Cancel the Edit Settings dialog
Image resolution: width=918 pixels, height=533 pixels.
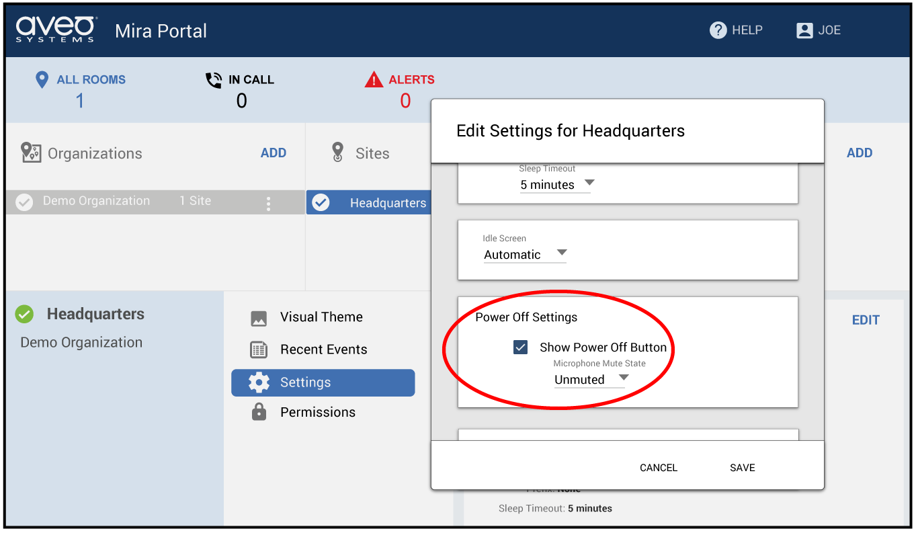point(658,468)
